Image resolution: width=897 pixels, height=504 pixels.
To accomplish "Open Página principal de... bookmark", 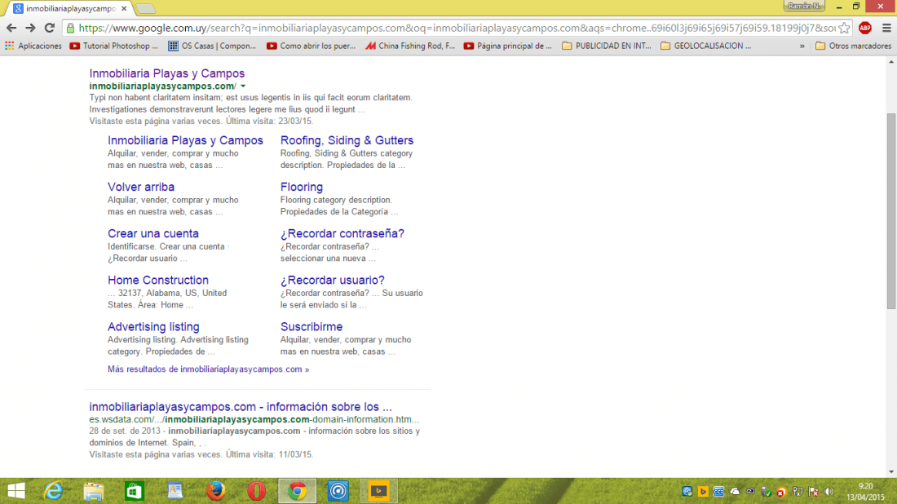I will [508, 46].
